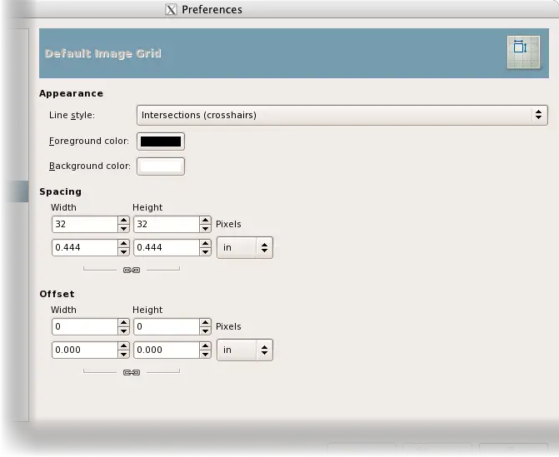
Task: Decrease Spacing Height pixels with down arrow
Action: pyautogui.click(x=205, y=228)
